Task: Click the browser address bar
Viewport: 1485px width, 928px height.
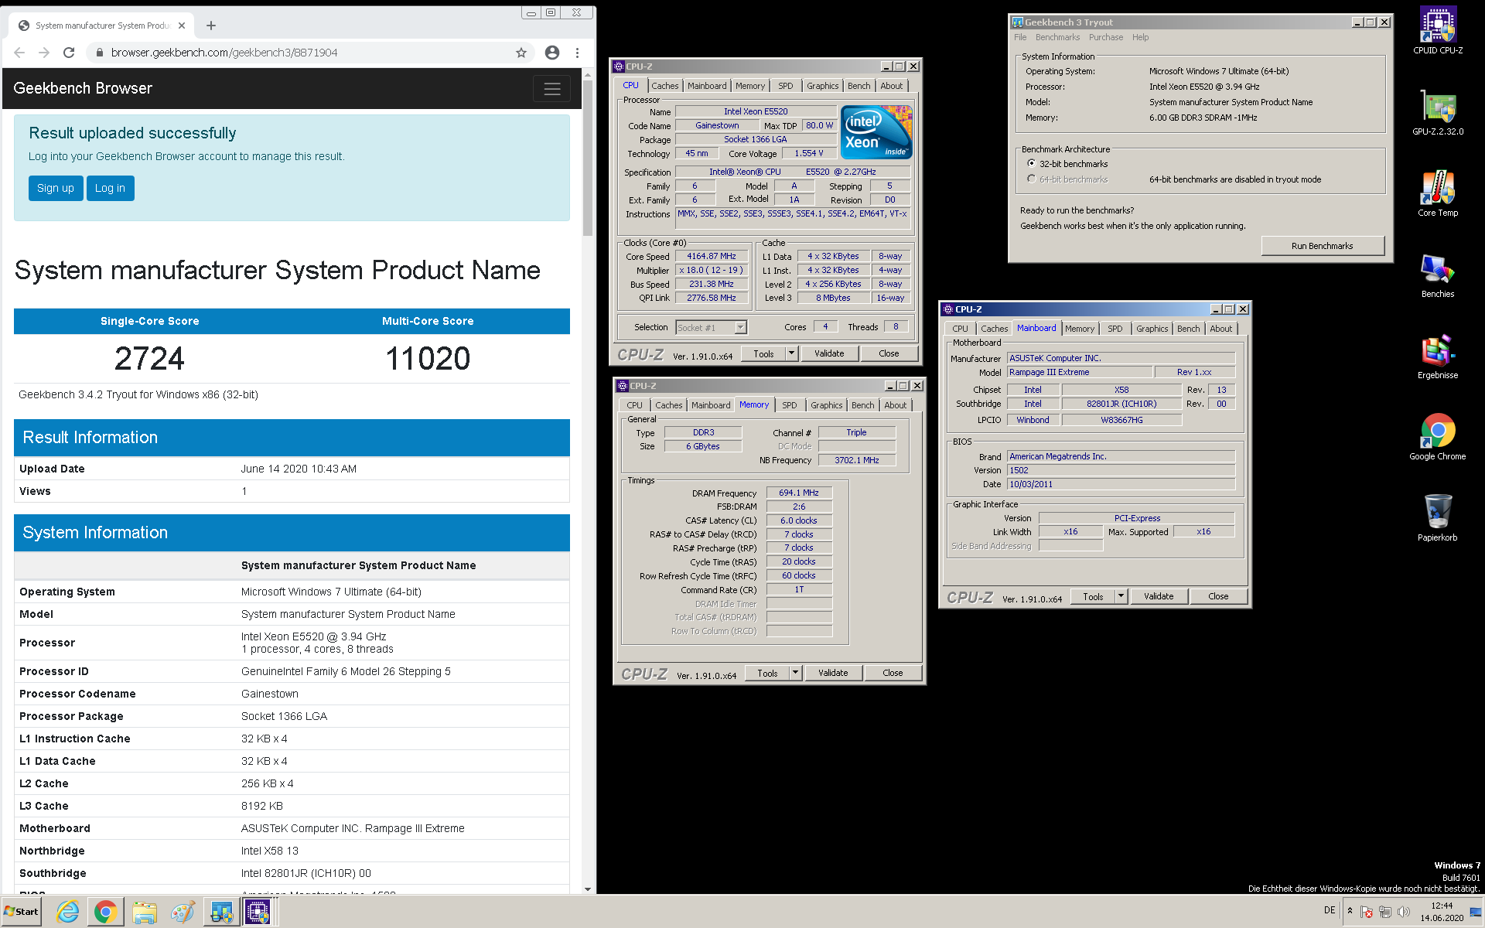Action: pos(309,53)
